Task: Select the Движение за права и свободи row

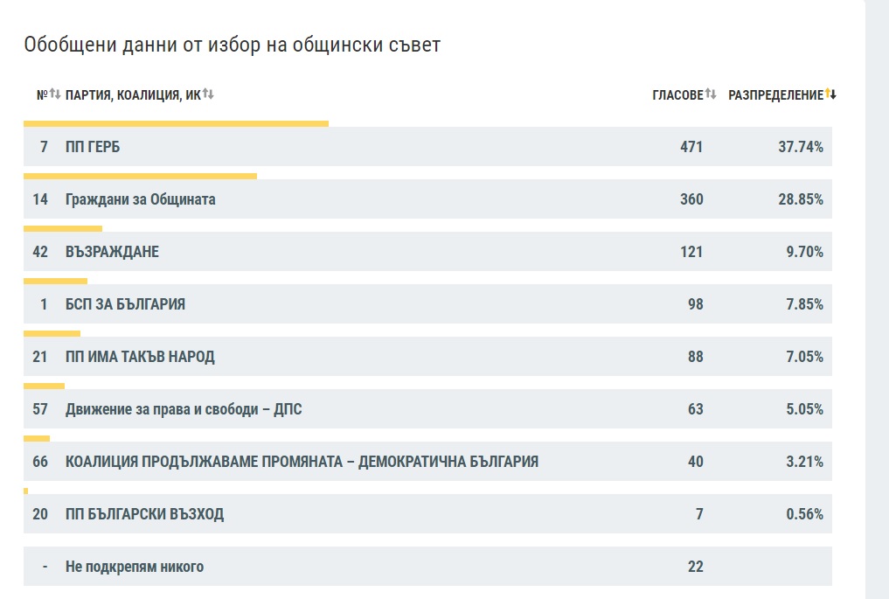Action: (427, 409)
